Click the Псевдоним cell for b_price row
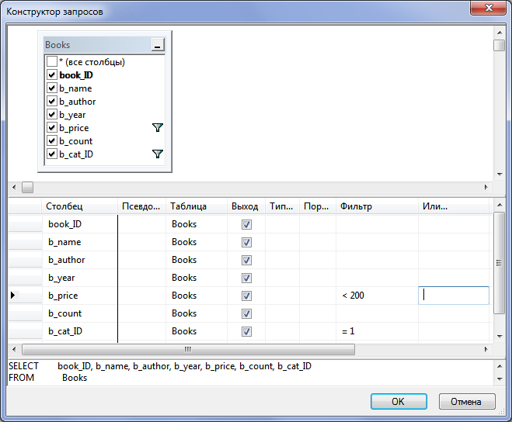Image resolution: width=512 pixels, height=422 pixels. pos(141,296)
